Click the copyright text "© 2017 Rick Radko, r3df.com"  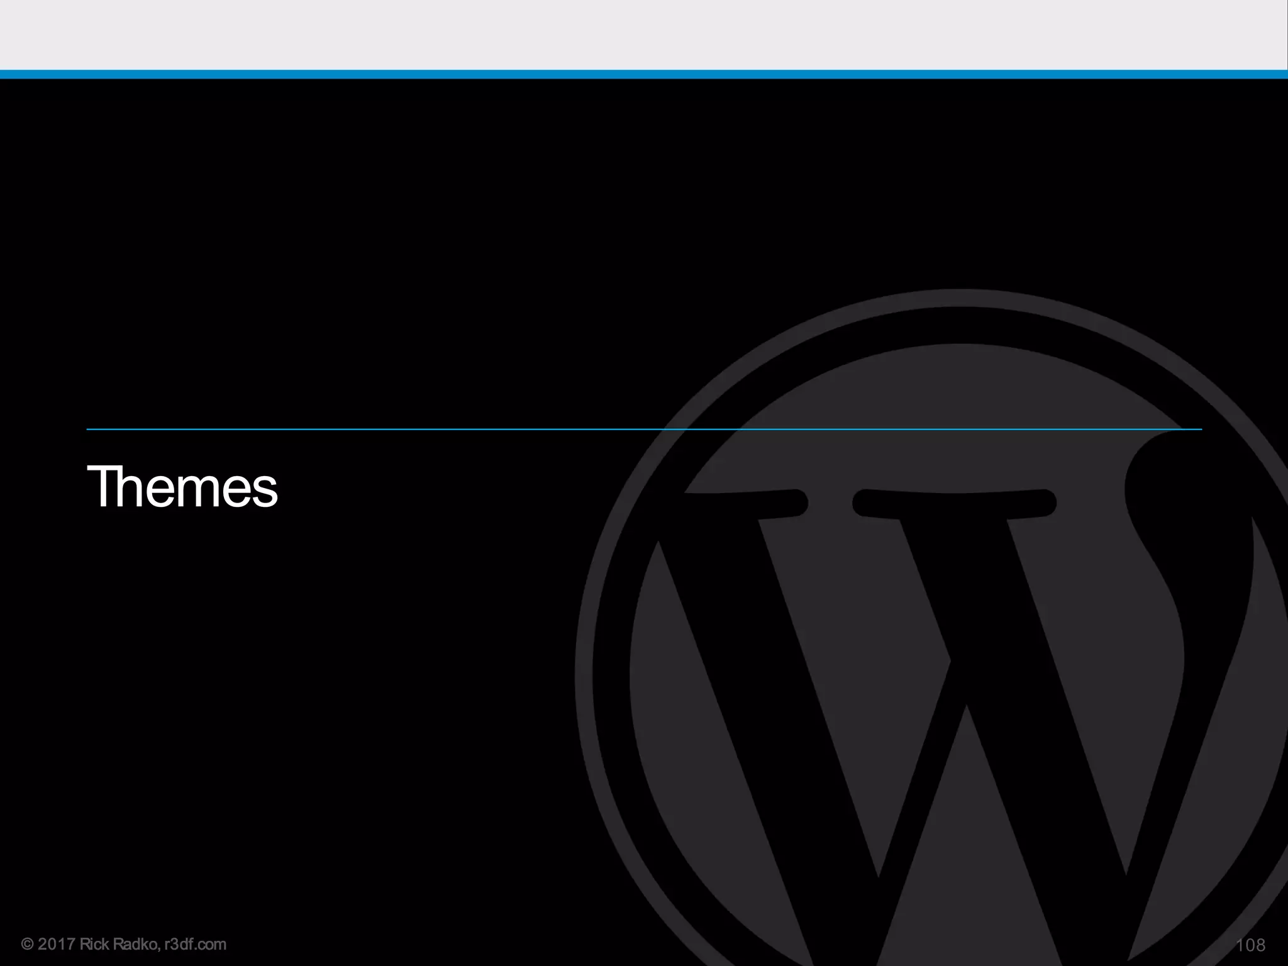click(124, 944)
